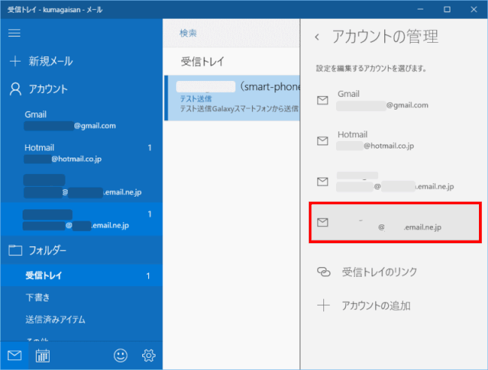Click envelope icon of Gmail in account management
This screenshot has width=488, height=370.
coord(323,101)
